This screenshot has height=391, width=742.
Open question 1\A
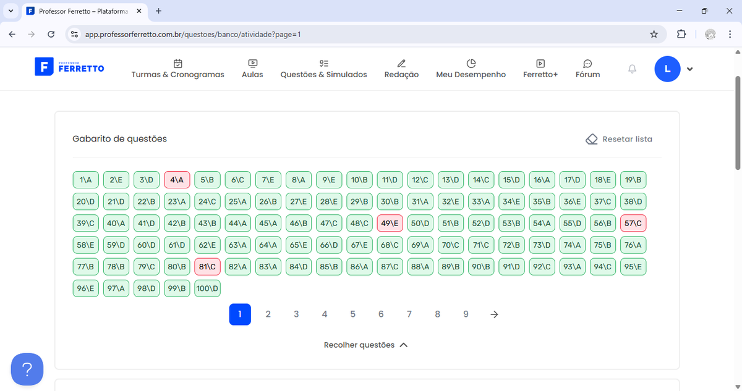click(x=86, y=180)
